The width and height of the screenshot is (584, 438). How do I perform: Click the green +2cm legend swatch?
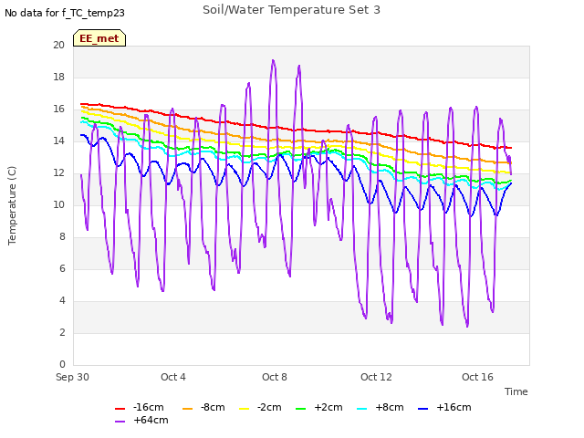click(300, 409)
